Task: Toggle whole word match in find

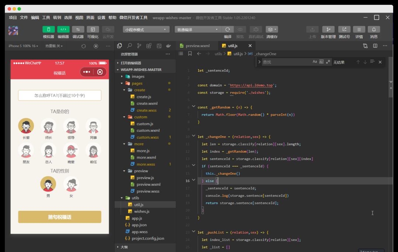Action: coord(321,62)
